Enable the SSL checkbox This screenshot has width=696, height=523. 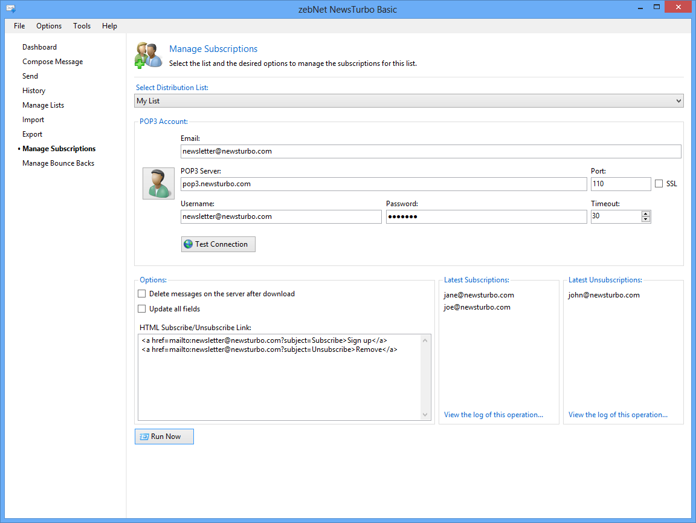point(659,184)
